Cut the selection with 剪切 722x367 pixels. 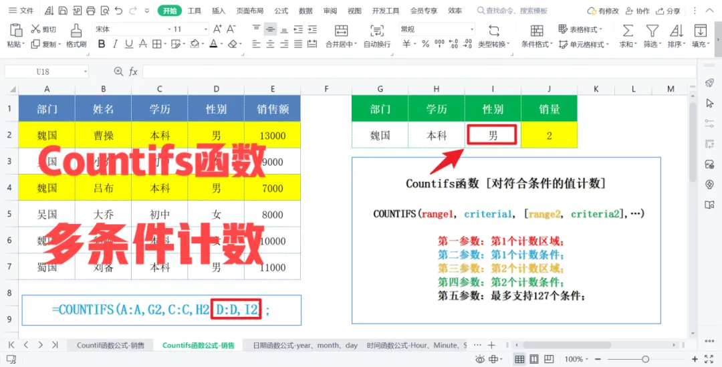coord(43,29)
